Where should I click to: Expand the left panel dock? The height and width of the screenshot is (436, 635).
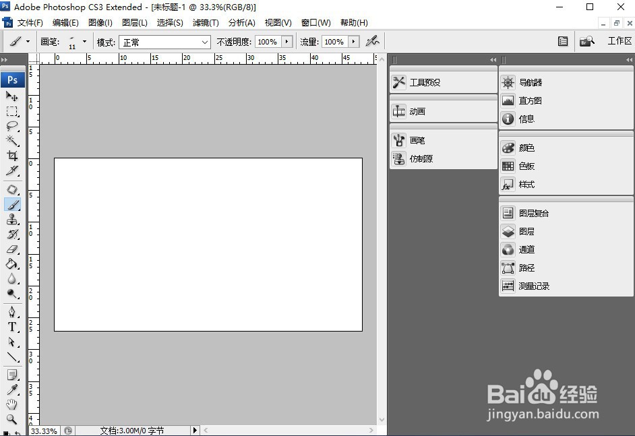(493, 59)
